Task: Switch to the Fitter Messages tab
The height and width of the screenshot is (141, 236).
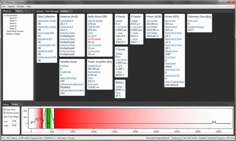Action: [52, 11]
